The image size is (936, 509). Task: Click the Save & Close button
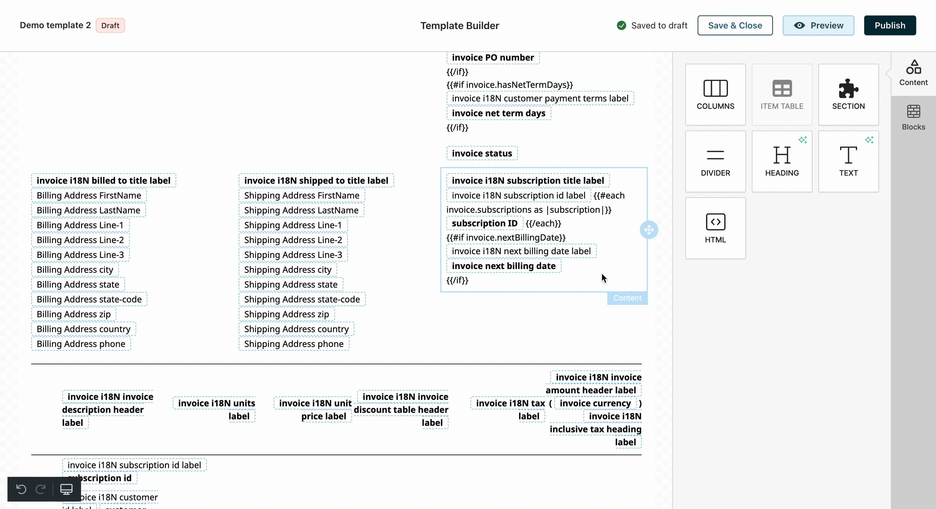735,25
